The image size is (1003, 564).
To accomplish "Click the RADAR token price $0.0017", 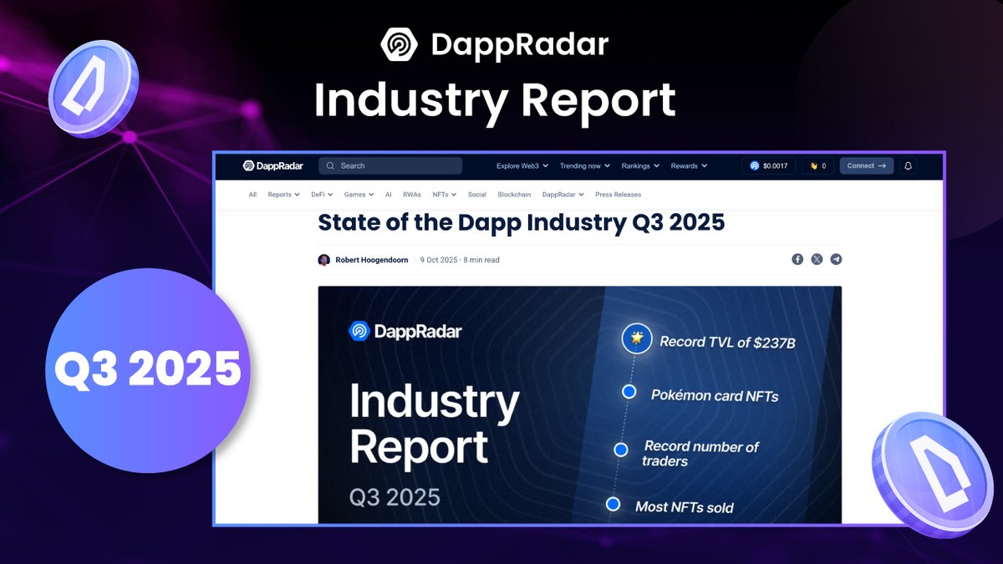I will pos(776,166).
